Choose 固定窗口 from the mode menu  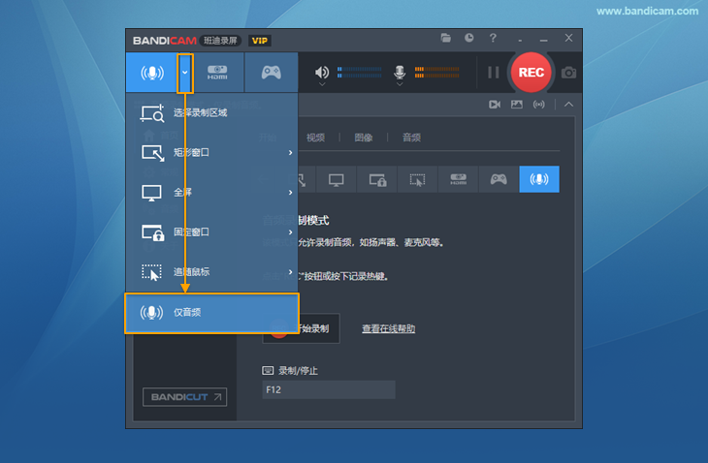(211, 232)
